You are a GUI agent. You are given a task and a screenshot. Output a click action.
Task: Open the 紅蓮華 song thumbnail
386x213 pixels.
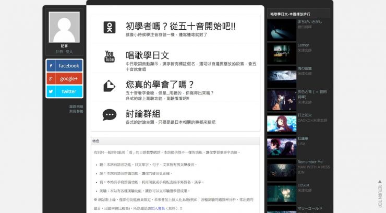(282, 147)
